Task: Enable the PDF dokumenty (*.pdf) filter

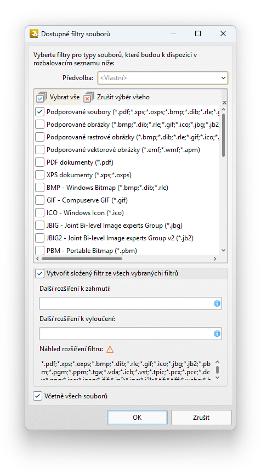Action: (x=40, y=162)
